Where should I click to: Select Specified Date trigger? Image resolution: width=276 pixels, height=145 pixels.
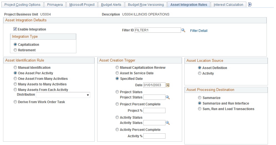[x=117, y=78]
